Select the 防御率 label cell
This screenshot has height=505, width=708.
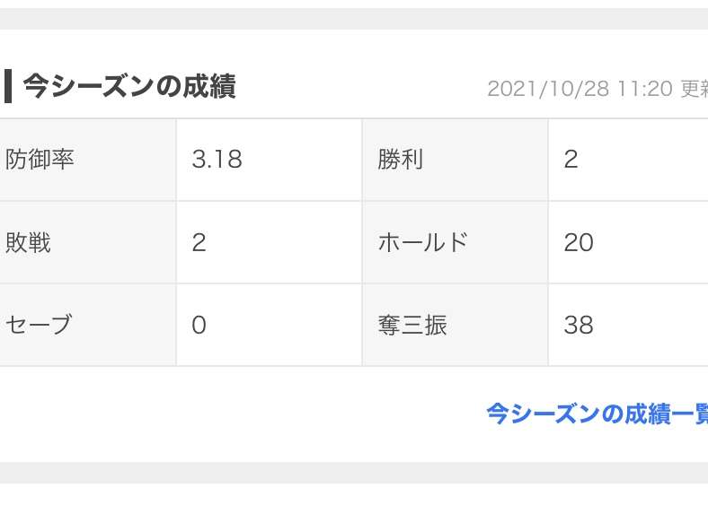click(87, 160)
